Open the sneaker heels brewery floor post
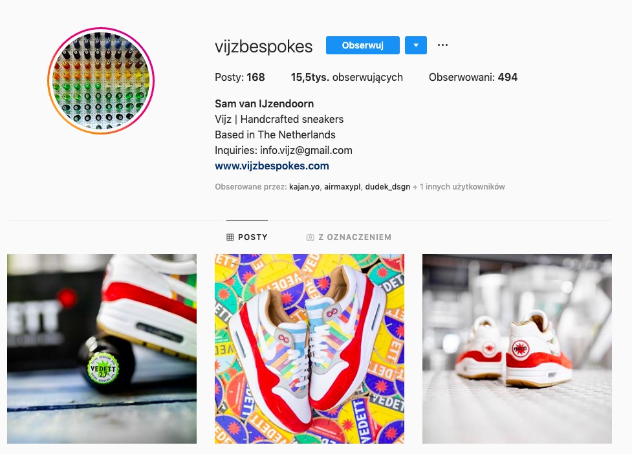This screenshot has width=632, height=454. point(517,349)
